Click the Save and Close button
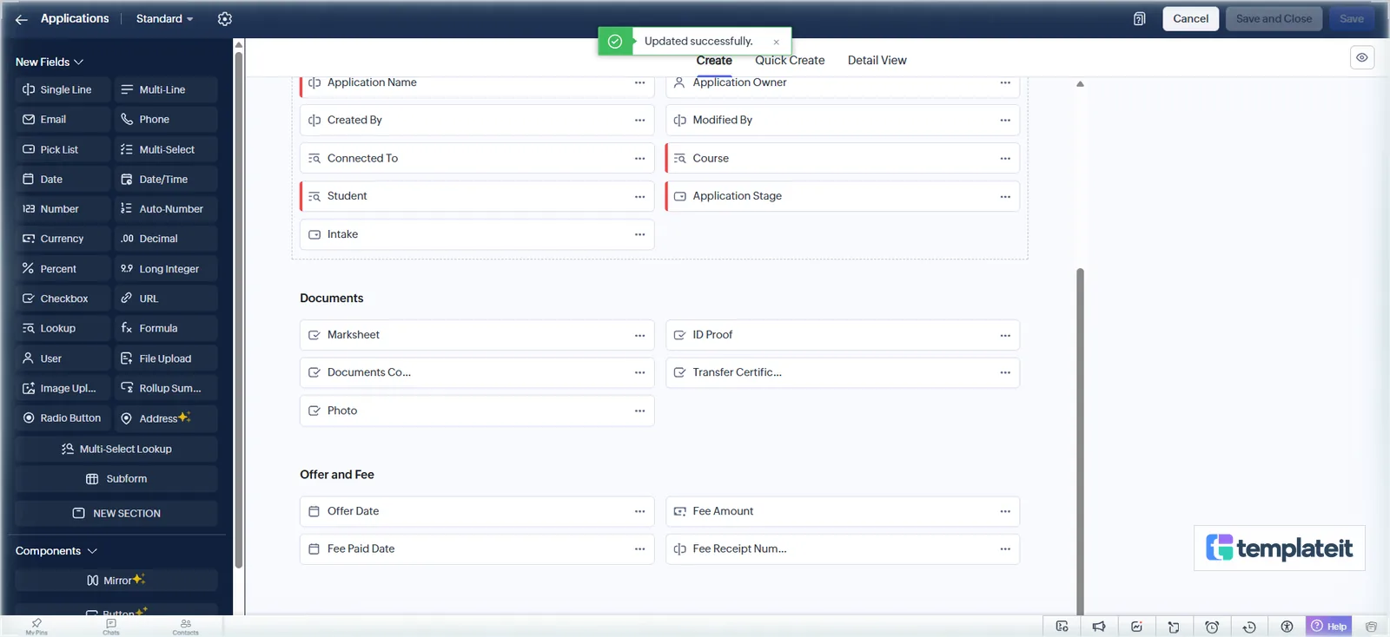Image resolution: width=1390 pixels, height=637 pixels. pos(1274,19)
